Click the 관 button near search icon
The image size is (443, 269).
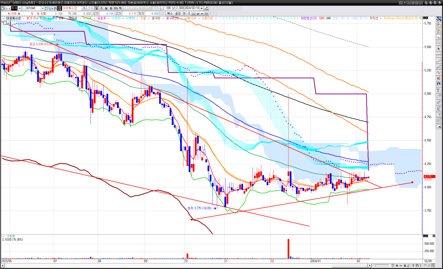(x=55, y=8)
